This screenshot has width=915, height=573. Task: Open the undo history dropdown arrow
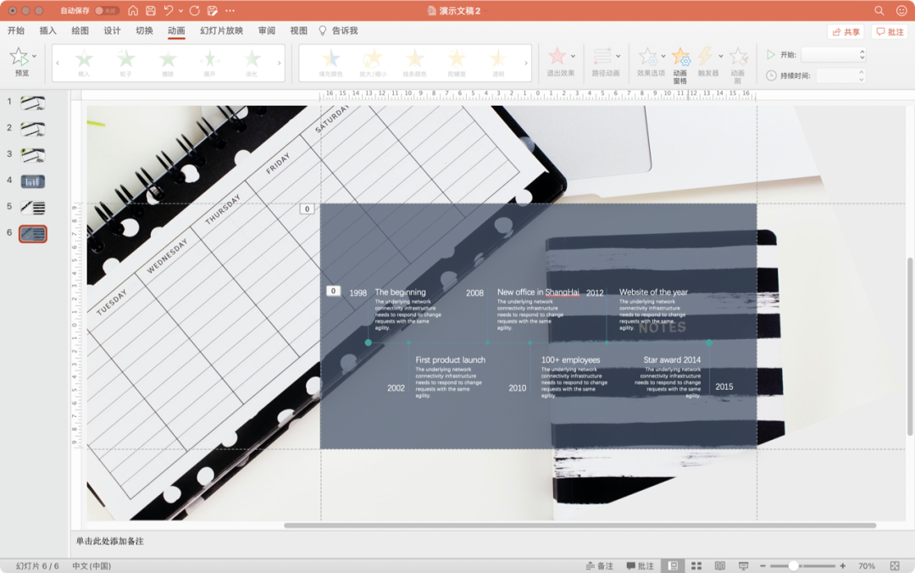(x=181, y=10)
